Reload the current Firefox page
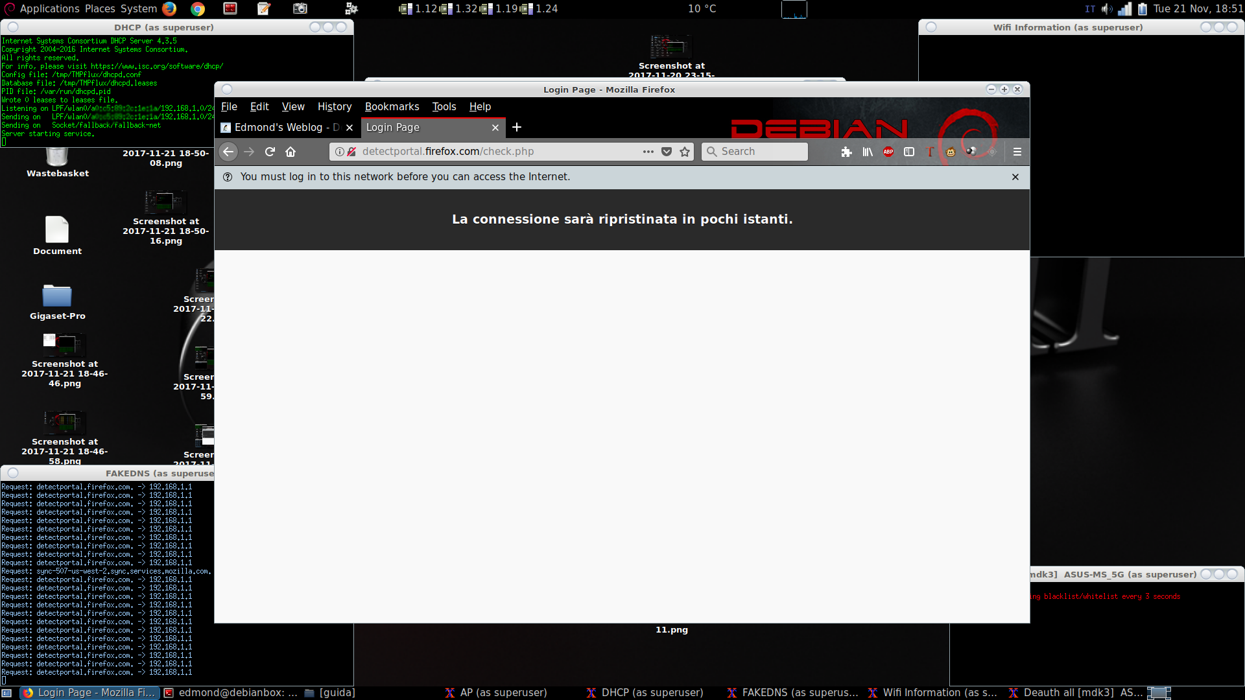The height and width of the screenshot is (700, 1245). point(270,152)
